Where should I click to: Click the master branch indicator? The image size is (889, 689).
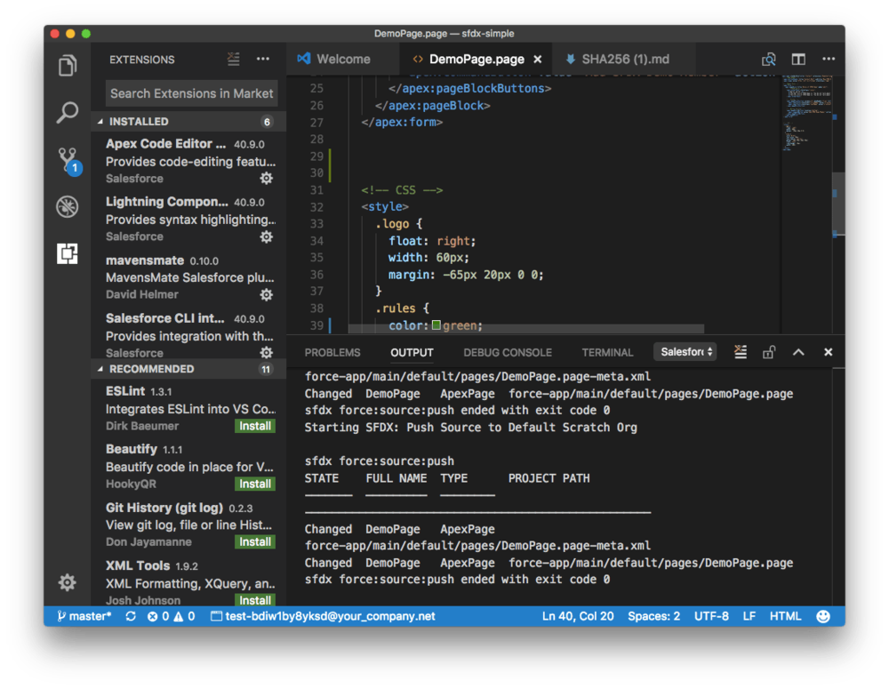84,616
